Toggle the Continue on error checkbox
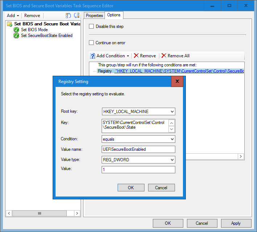 coord(91,43)
